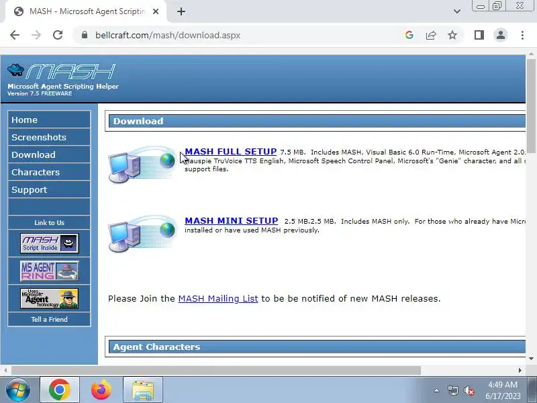Viewport: 537px width, 403px height.
Task: Show hidden tray icons arrow
Action: point(437,390)
